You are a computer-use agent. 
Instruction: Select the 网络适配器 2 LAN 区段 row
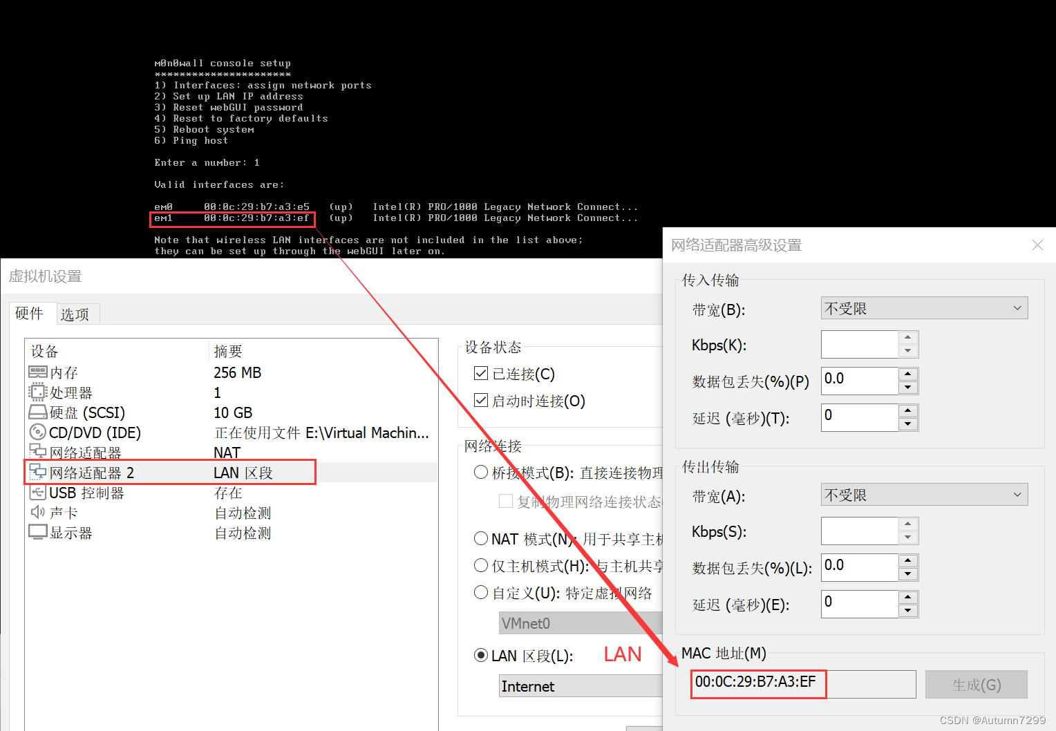point(232,473)
